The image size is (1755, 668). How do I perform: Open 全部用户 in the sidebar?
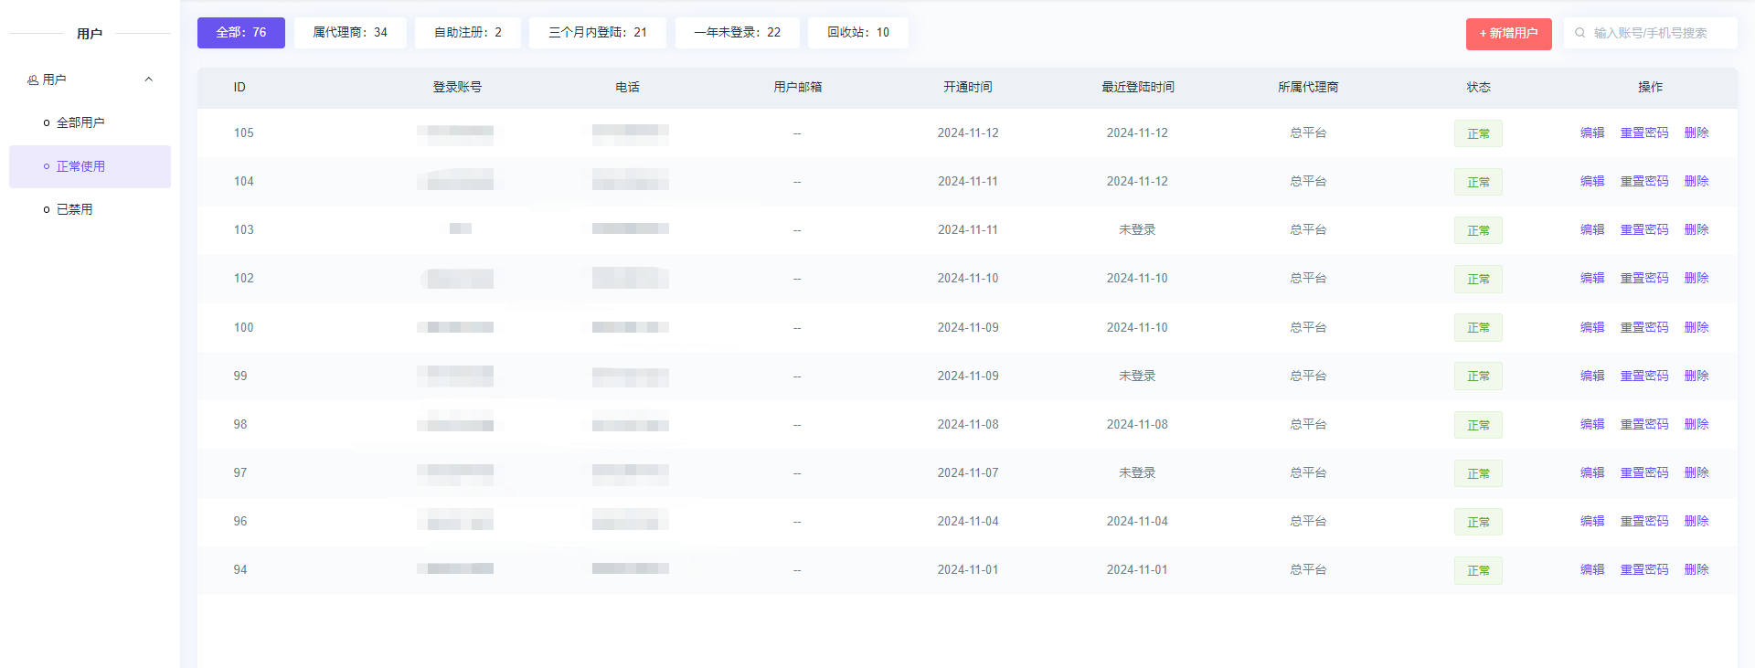pos(80,122)
